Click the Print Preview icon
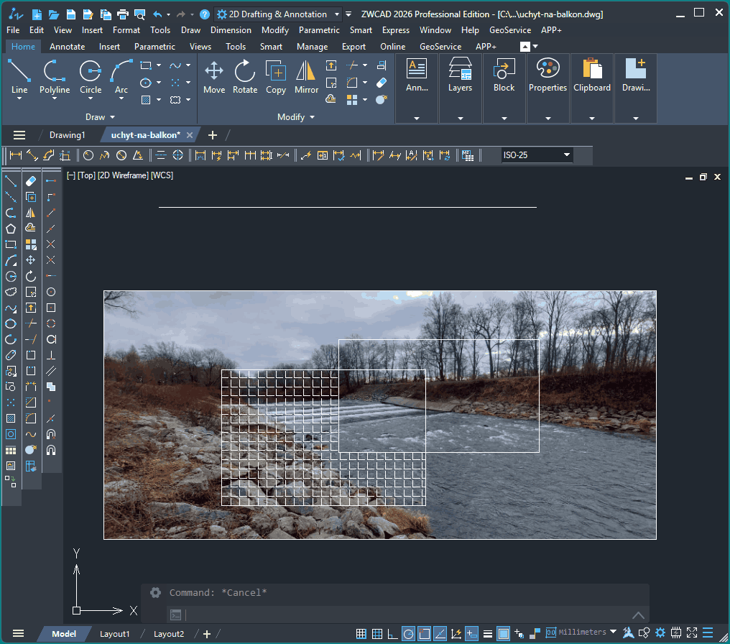 point(139,14)
